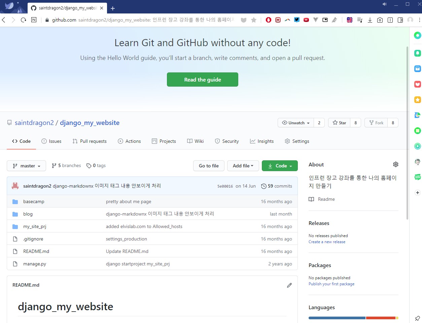Screen dimensions: 422x323
Task: Open the Security tab
Action: pos(227,141)
